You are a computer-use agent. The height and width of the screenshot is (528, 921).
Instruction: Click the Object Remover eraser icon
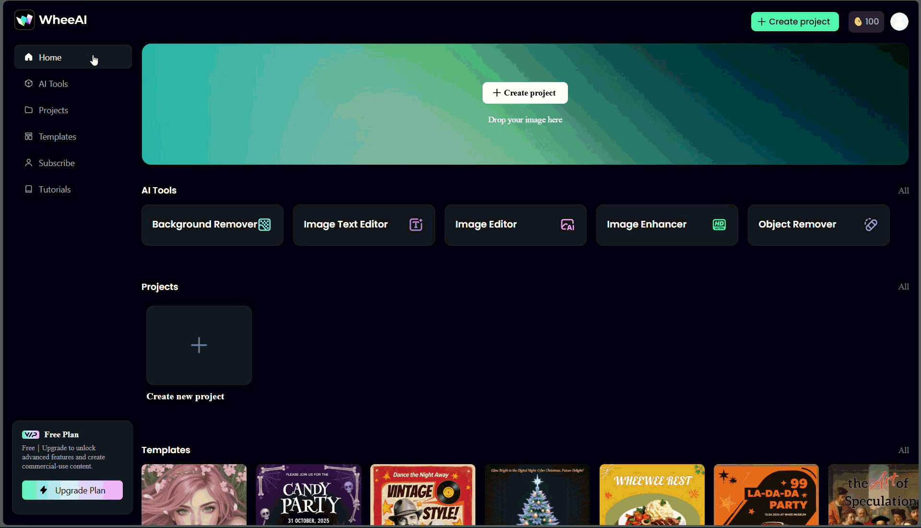871,225
